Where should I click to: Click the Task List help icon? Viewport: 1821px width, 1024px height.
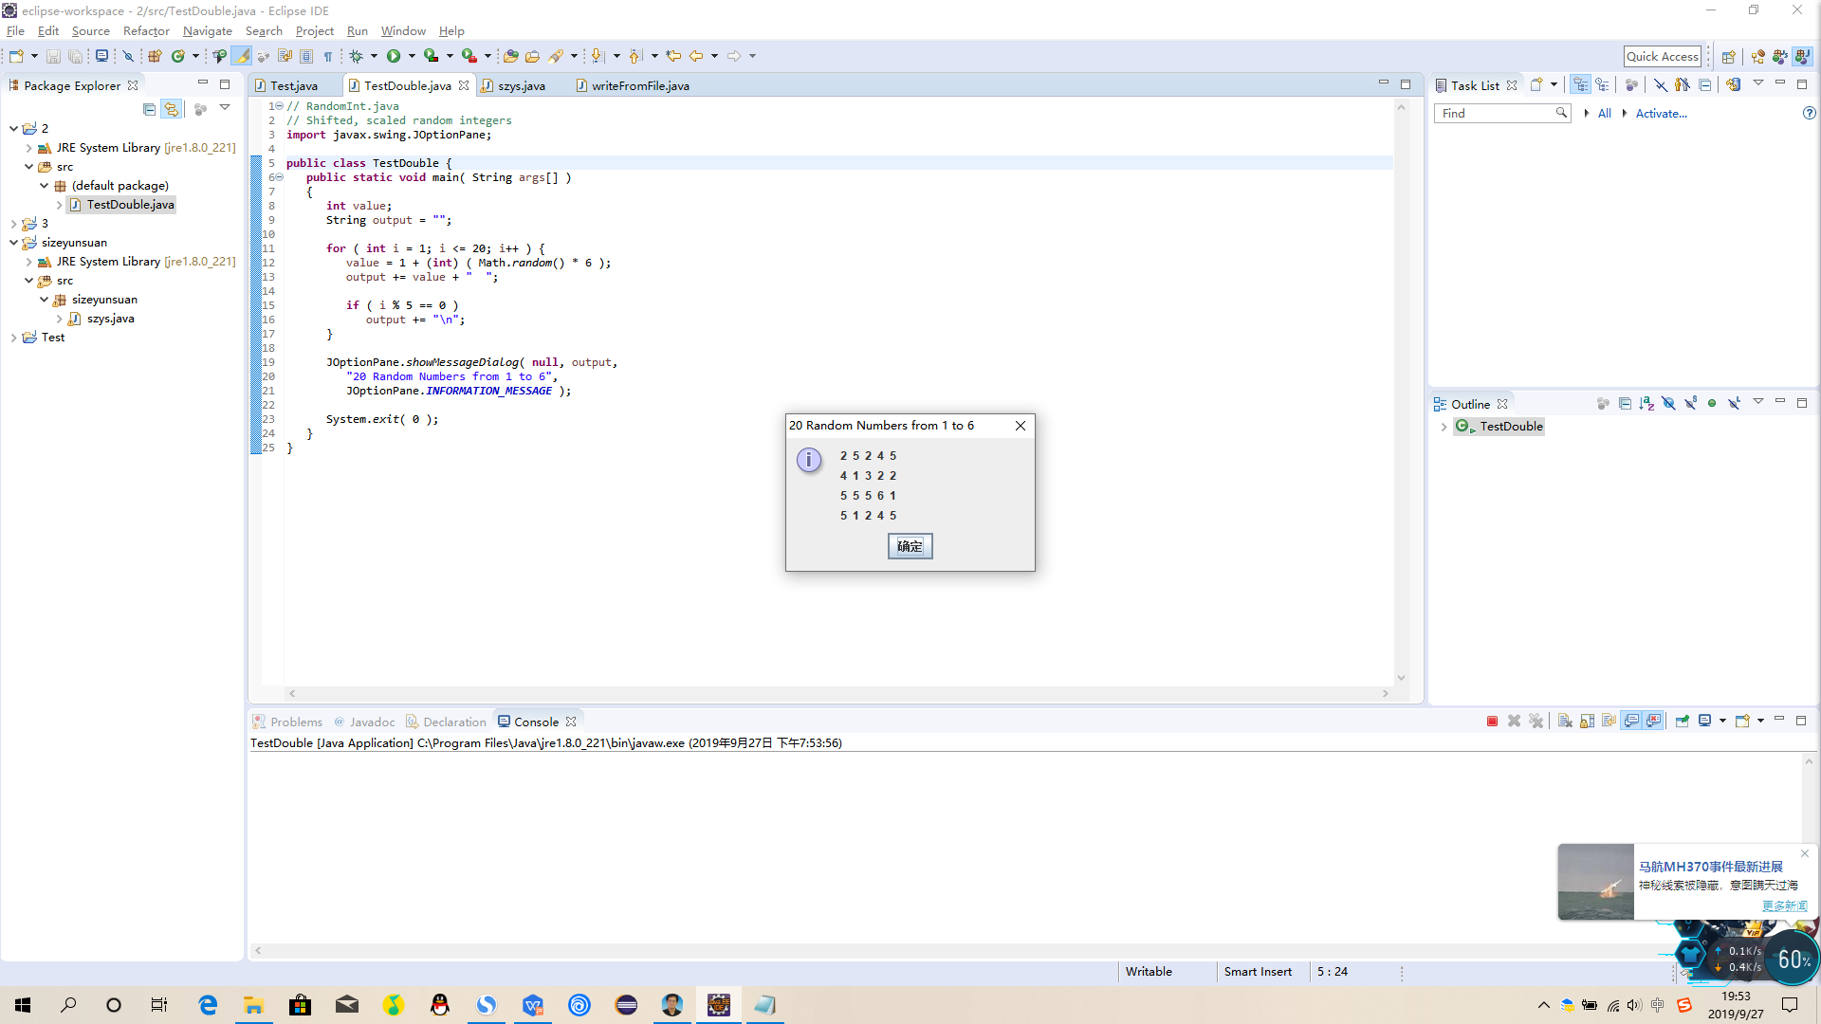click(x=1809, y=113)
